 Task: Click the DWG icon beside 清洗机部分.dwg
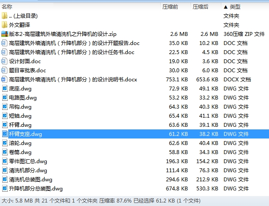tap(5, 170)
